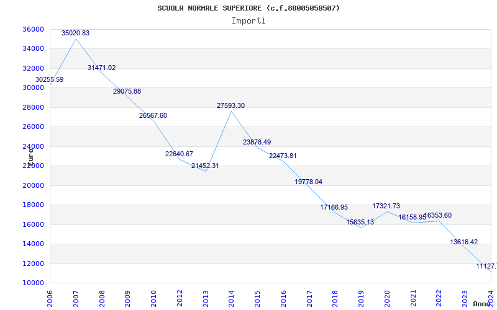The image size is (497, 310).
Task: Select the x-axis year 2017
Action: pyautogui.click(x=309, y=299)
